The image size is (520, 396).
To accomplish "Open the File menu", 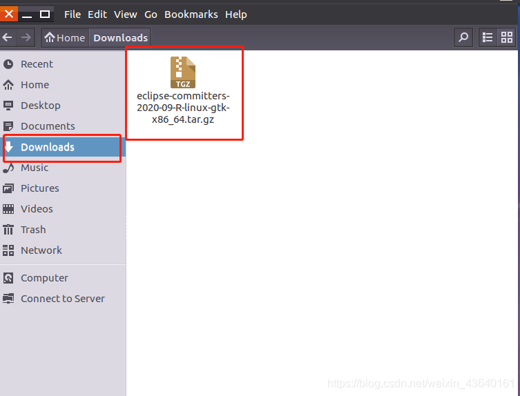I will [x=73, y=14].
